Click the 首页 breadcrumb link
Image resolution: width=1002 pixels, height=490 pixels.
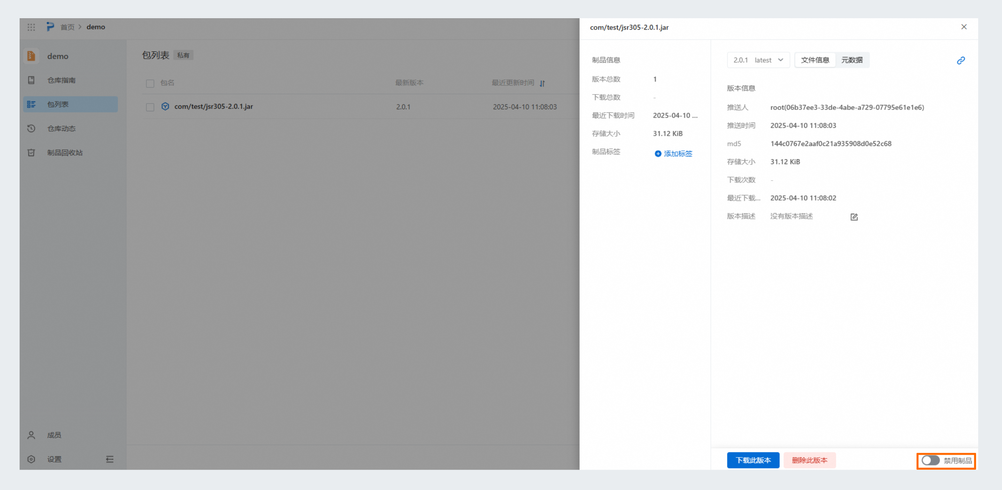[x=67, y=27]
